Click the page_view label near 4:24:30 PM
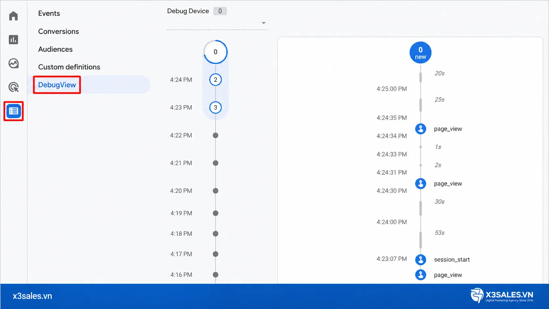Image resolution: width=549 pixels, height=309 pixels. click(448, 184)
